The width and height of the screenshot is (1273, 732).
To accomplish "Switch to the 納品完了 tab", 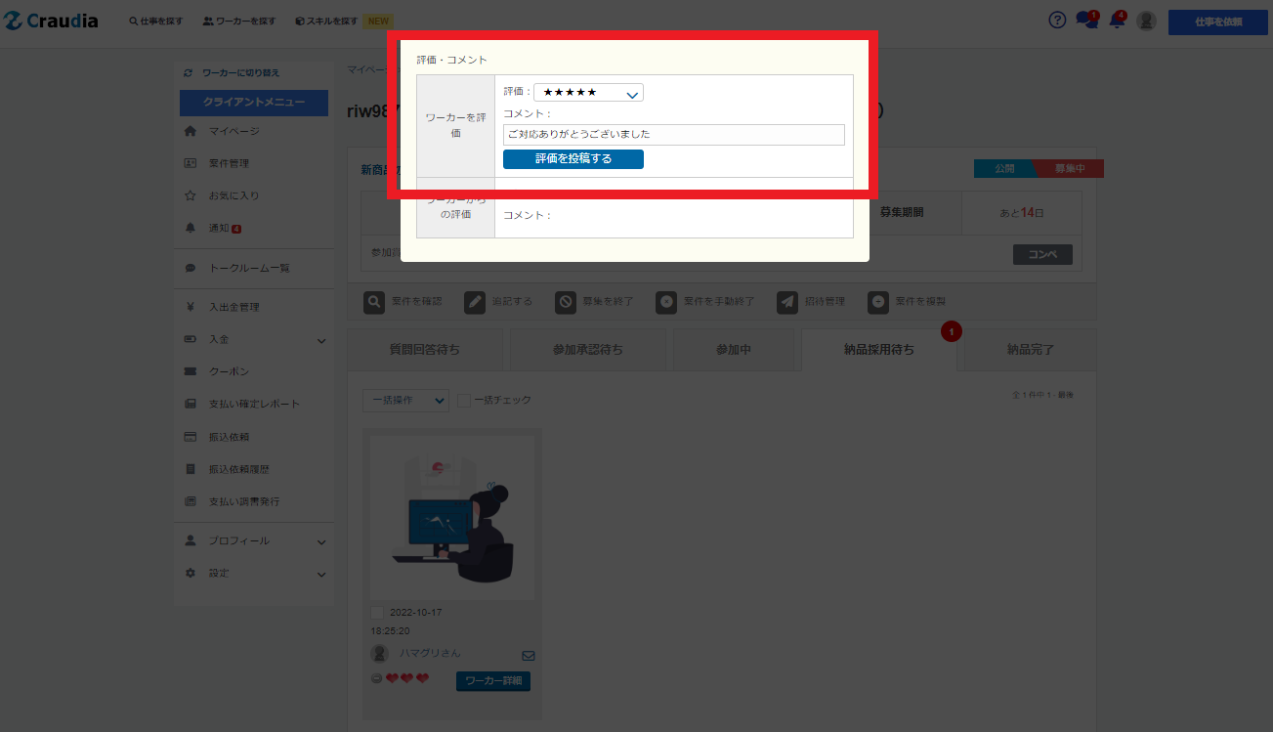I will (1030, 349).
